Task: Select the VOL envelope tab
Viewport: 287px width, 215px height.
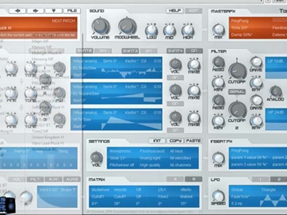Action: coord(17,179)
